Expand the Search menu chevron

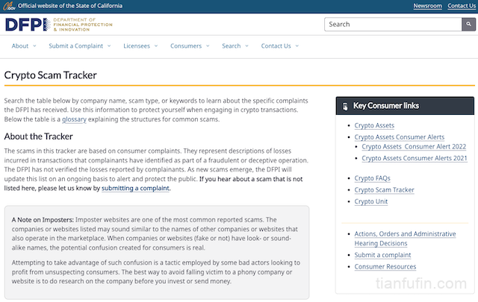click(246, 46)
